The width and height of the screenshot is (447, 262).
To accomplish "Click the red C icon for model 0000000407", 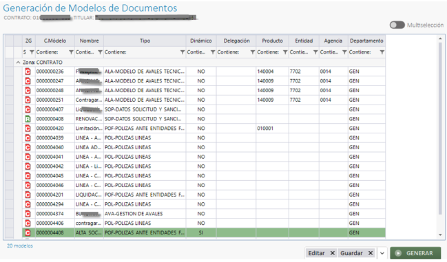I will tap(28, 109).
